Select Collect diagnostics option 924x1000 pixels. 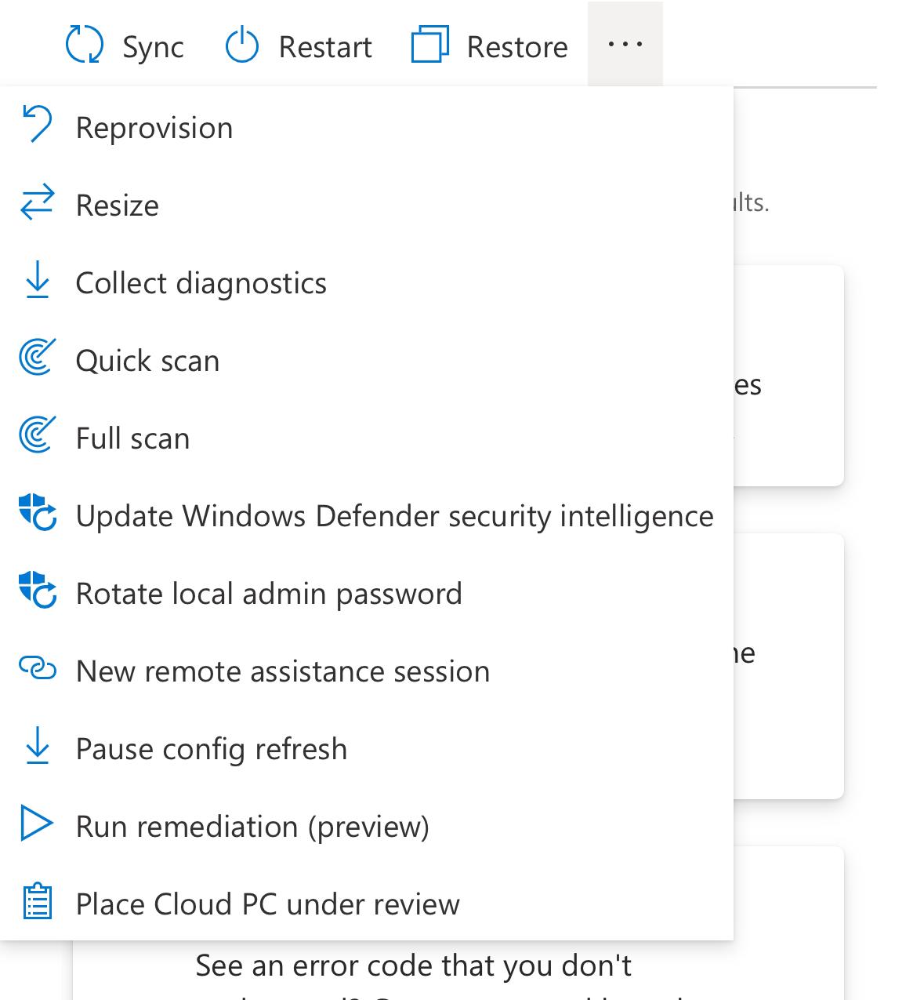click(x=367, y=282)
